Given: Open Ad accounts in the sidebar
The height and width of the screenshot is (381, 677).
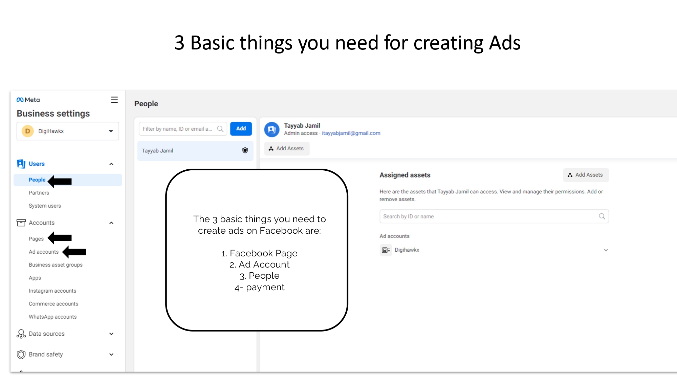Looking at the screenshot, I should click(44, 252).
